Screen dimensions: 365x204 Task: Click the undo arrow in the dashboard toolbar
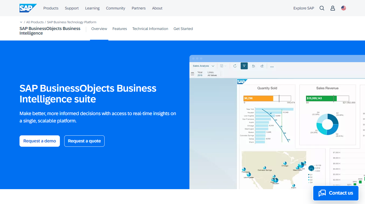click(x=253, y=66)
